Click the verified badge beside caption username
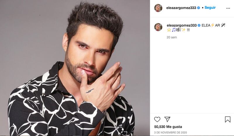This screenshot has width=234, height=136. (199, 25)
